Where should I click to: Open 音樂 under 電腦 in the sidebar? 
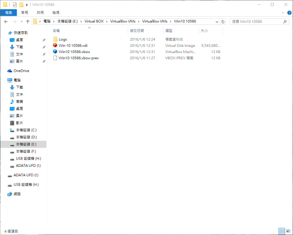[20, 102]
